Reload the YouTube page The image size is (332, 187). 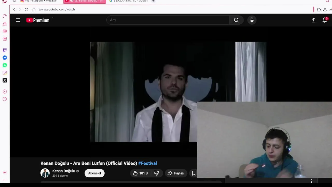tap(26, 9)
